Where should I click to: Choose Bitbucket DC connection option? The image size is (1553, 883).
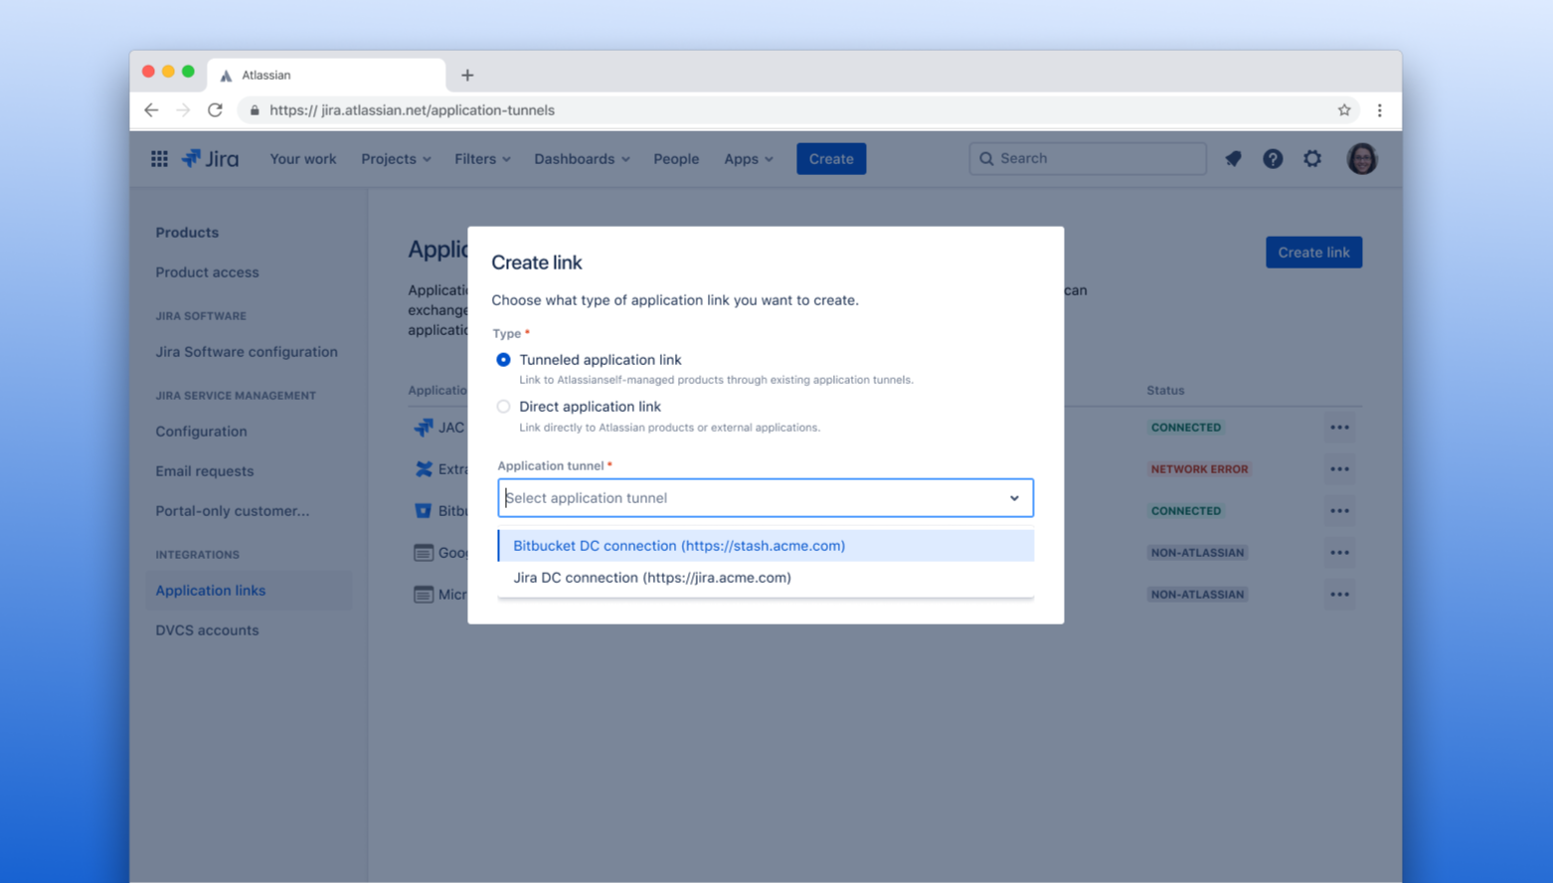tap(766, 546)
